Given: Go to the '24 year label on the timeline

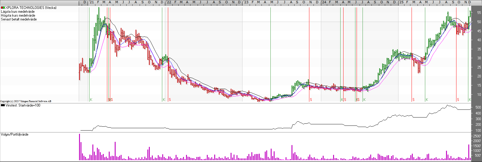Looking at the screenshot, I should pyautogui.click(x=324, y=2).
